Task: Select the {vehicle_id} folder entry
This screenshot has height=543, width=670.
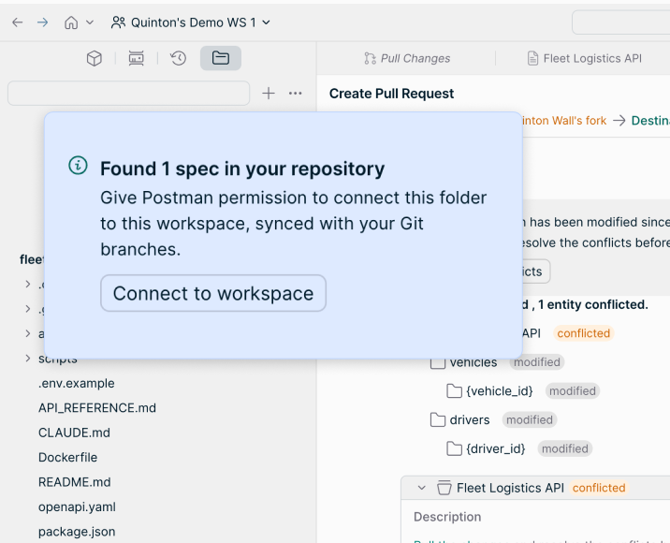Action: pos(500,391)
